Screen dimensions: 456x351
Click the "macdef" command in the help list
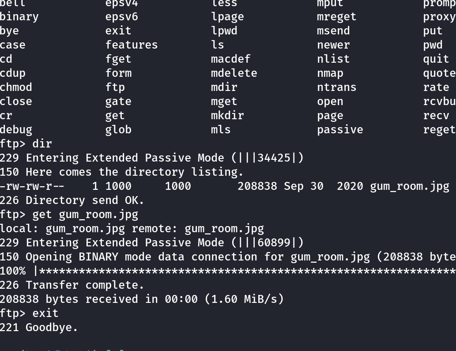(x=230, y=59)
